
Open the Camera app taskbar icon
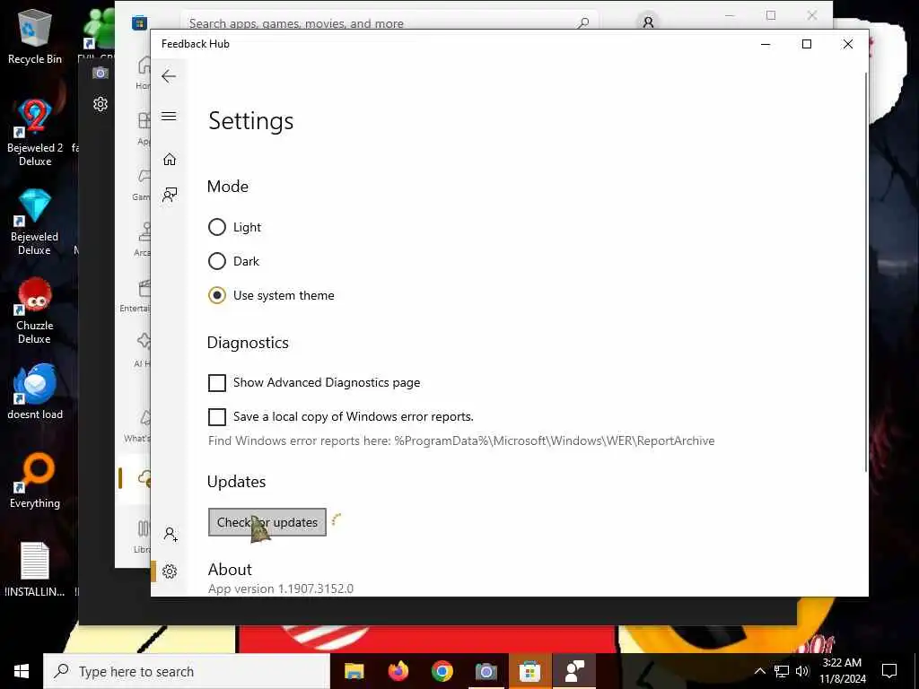486,671
